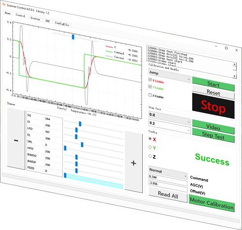Click the log scrollbar down arrow
242x230 pixels.
[x=235, y=76]
